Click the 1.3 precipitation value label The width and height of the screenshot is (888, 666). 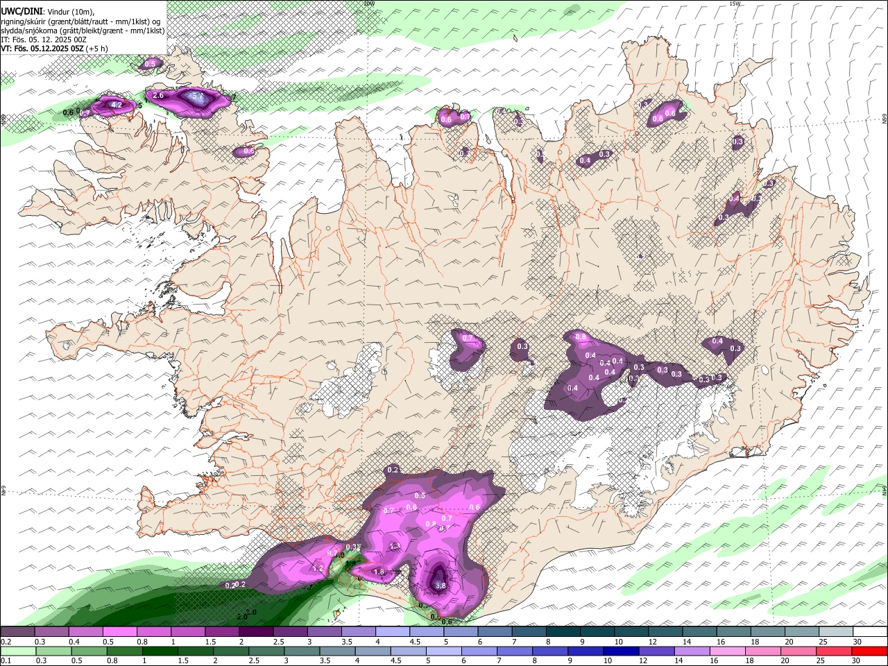[x=395, y=547]
